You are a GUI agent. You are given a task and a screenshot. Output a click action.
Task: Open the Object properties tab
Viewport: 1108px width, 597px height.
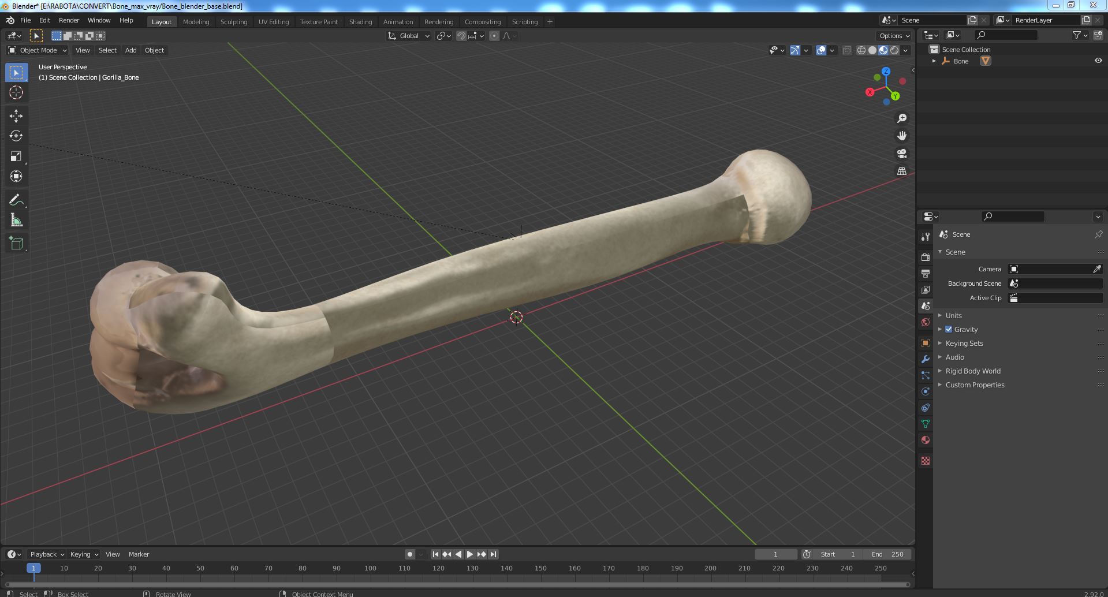tap(926, 343)
